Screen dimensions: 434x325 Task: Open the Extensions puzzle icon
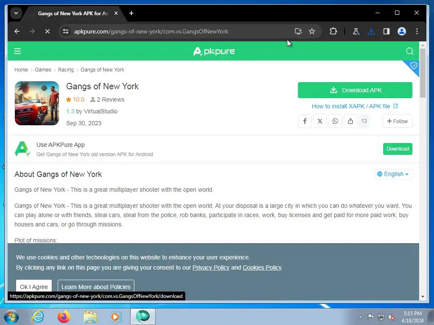pyautogui.click(x=333, y=31)
